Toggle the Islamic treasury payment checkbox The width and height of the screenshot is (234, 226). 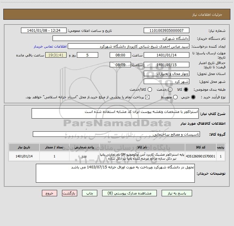tap(147, 97)
